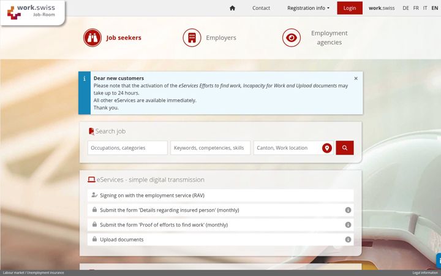The height and width of the screenshot is (276, 441).
Task: Click info icon for 'Proof of efforts' row
Action: (x=348, y=224)
